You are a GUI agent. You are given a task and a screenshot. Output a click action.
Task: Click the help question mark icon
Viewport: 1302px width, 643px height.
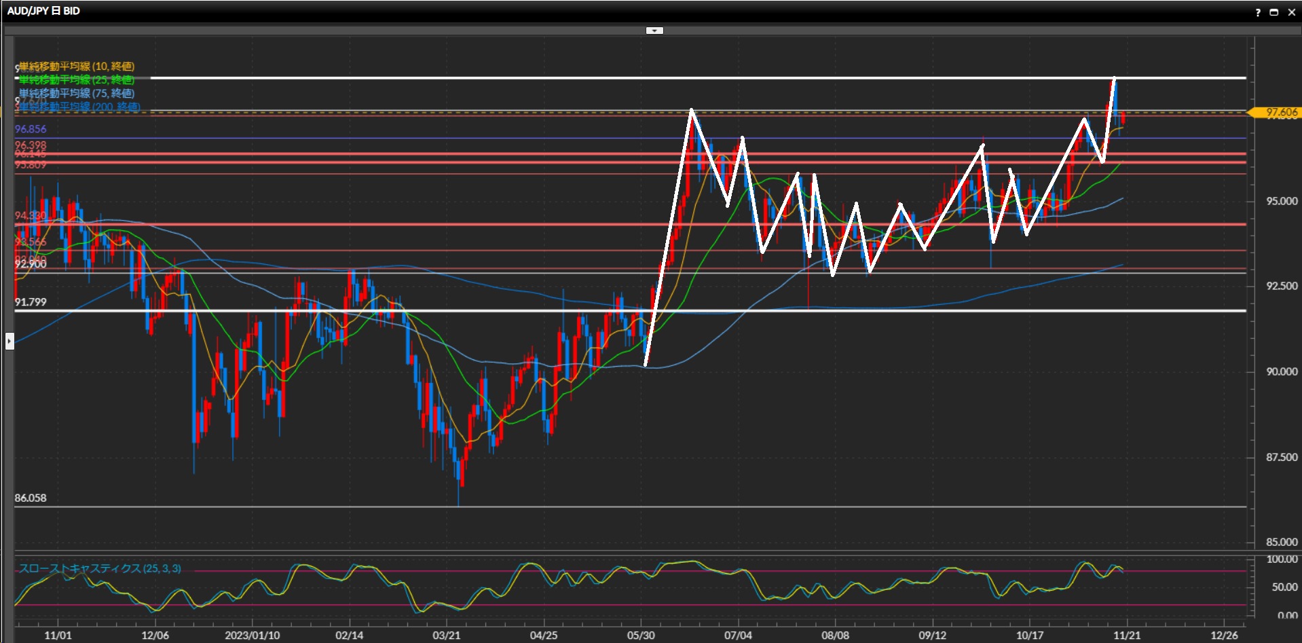point(1258,12)
